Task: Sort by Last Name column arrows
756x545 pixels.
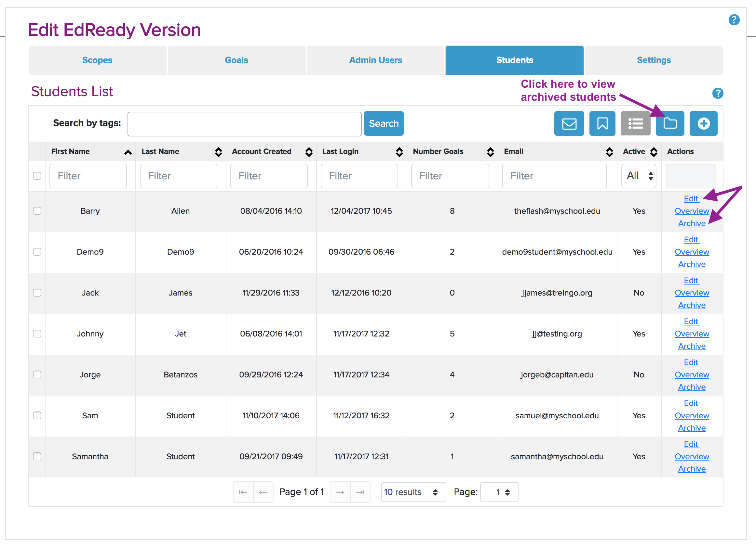Action: (218, 152)
